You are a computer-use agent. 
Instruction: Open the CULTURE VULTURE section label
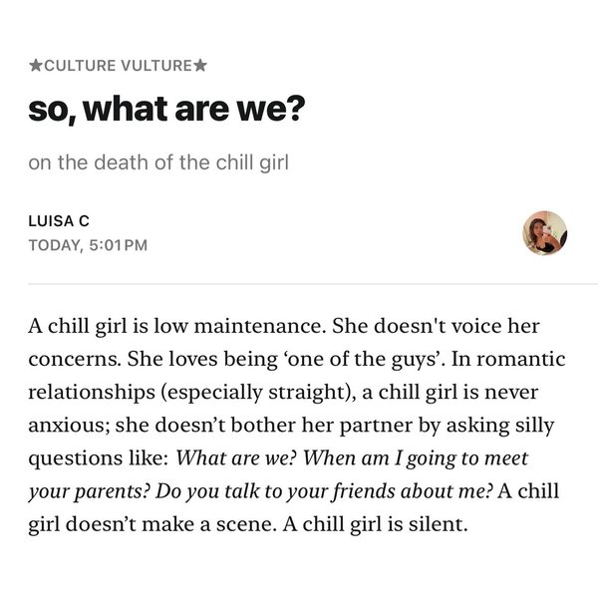118,67
